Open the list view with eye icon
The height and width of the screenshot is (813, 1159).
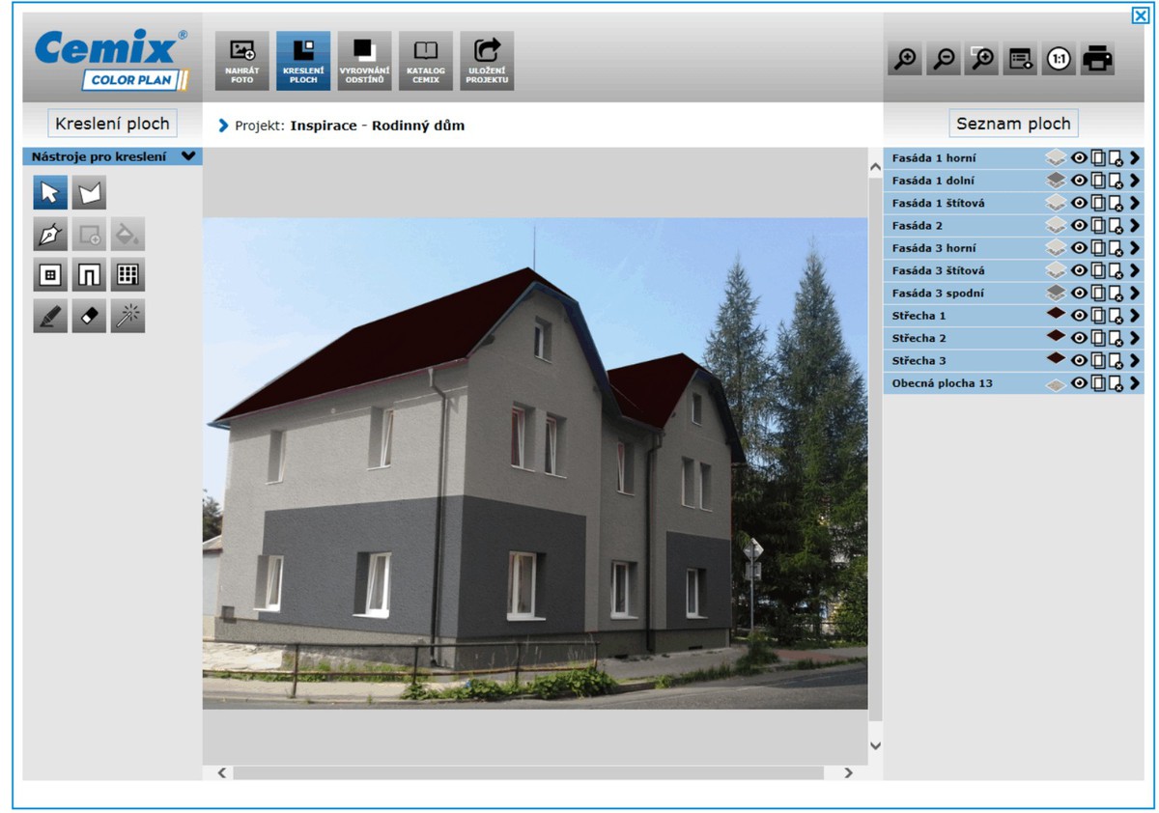(x=1021, y=59)
